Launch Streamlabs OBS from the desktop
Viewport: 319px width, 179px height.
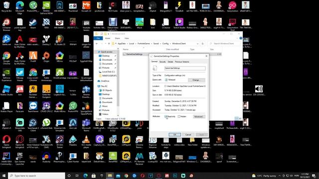coord(20,125)
